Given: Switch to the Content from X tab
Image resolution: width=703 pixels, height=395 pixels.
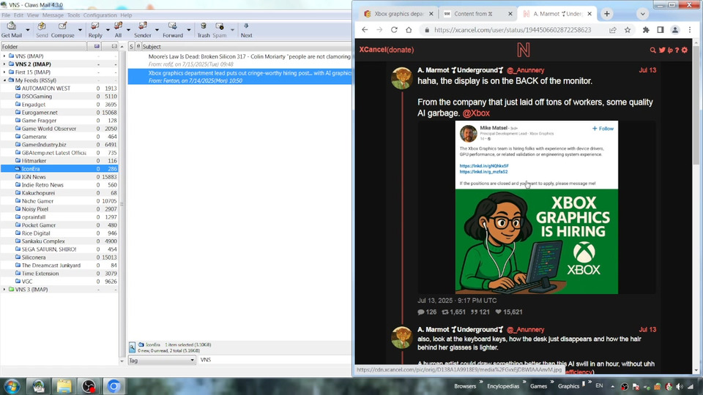Looking at the screenshot, I should (x=473, y=14).
